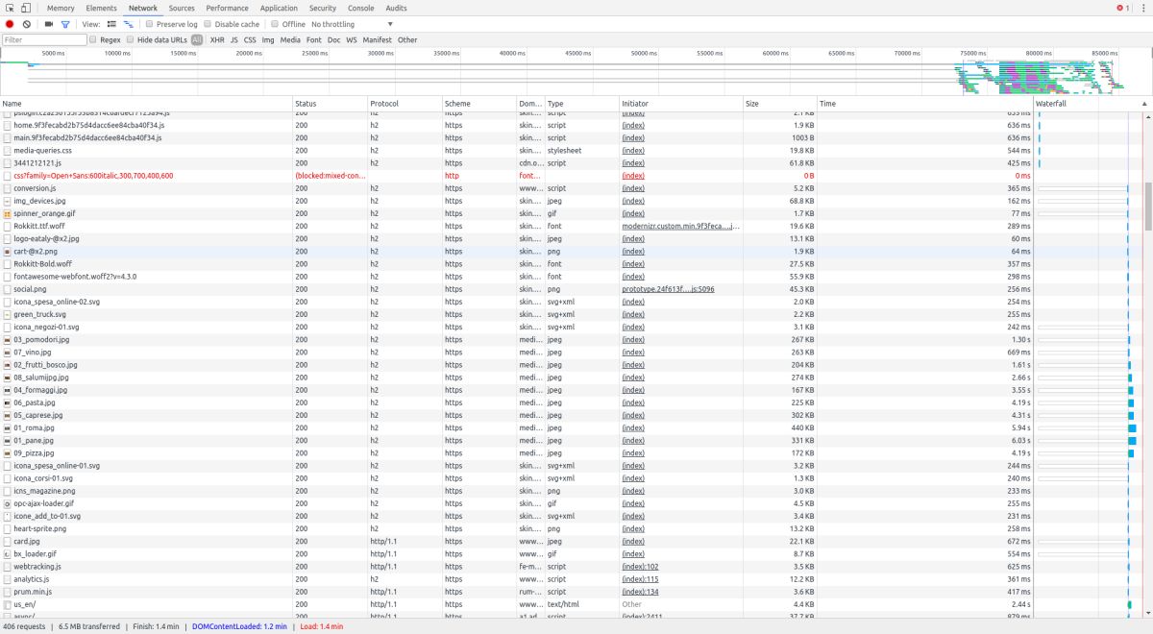Click file icon beside bx_loader.gif
1153x634 pixels.
pyautogui.click(x=7, y=554)
